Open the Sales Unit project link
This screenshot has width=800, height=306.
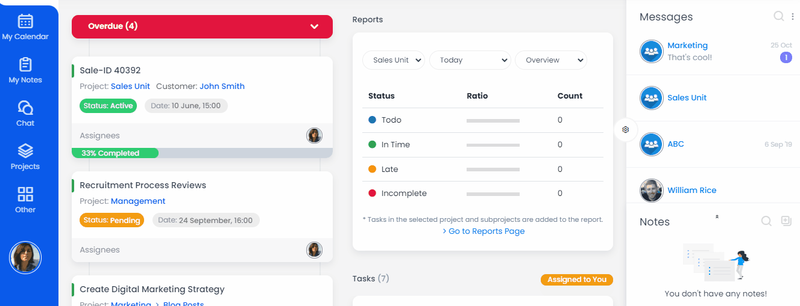click(x=130, y=86)
